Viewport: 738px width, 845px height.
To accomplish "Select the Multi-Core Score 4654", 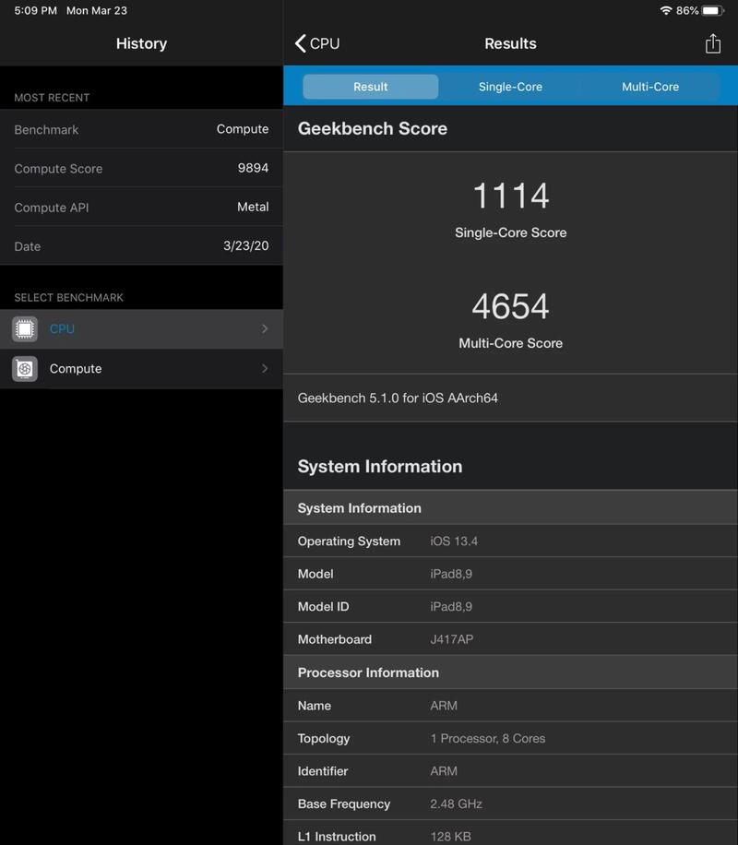I will pyautogui.click(x=510, y=306).
